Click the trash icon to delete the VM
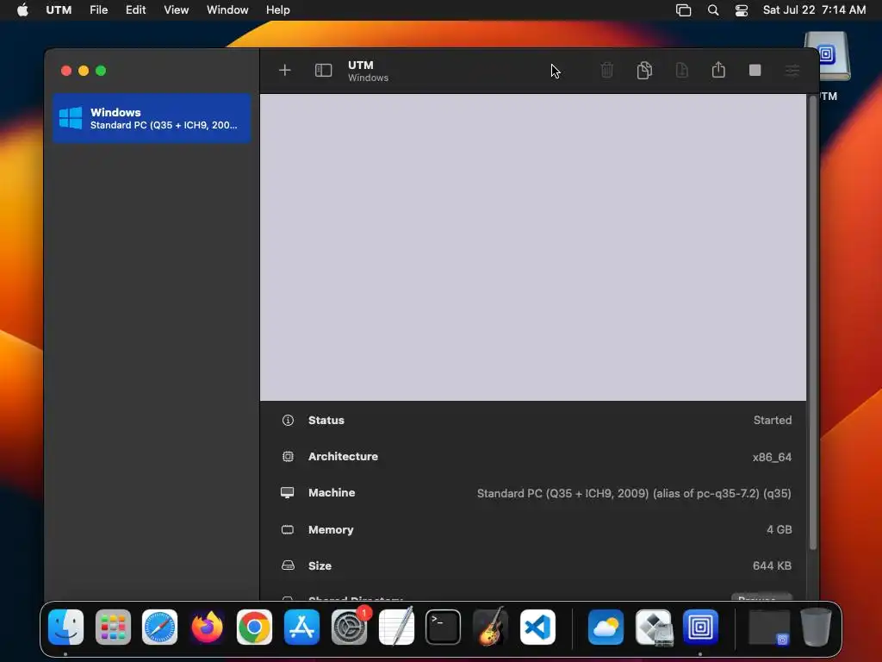This screenshot has width=882, height=662. [606, 71]
